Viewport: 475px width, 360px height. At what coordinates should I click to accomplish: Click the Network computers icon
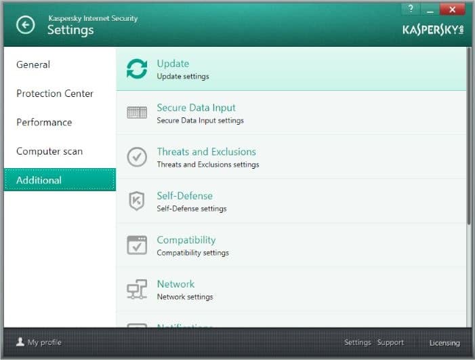pos(137,289)
